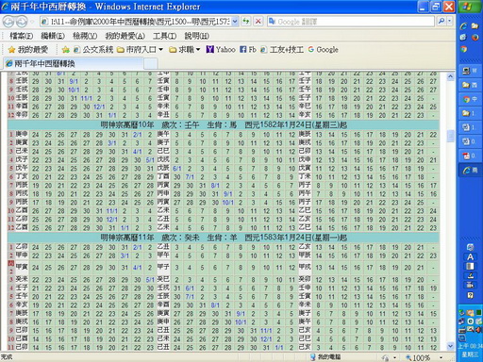Screen dimensions: 483x362
Task: Switch to the active IE taskbar button
Action: pos(470,170)
